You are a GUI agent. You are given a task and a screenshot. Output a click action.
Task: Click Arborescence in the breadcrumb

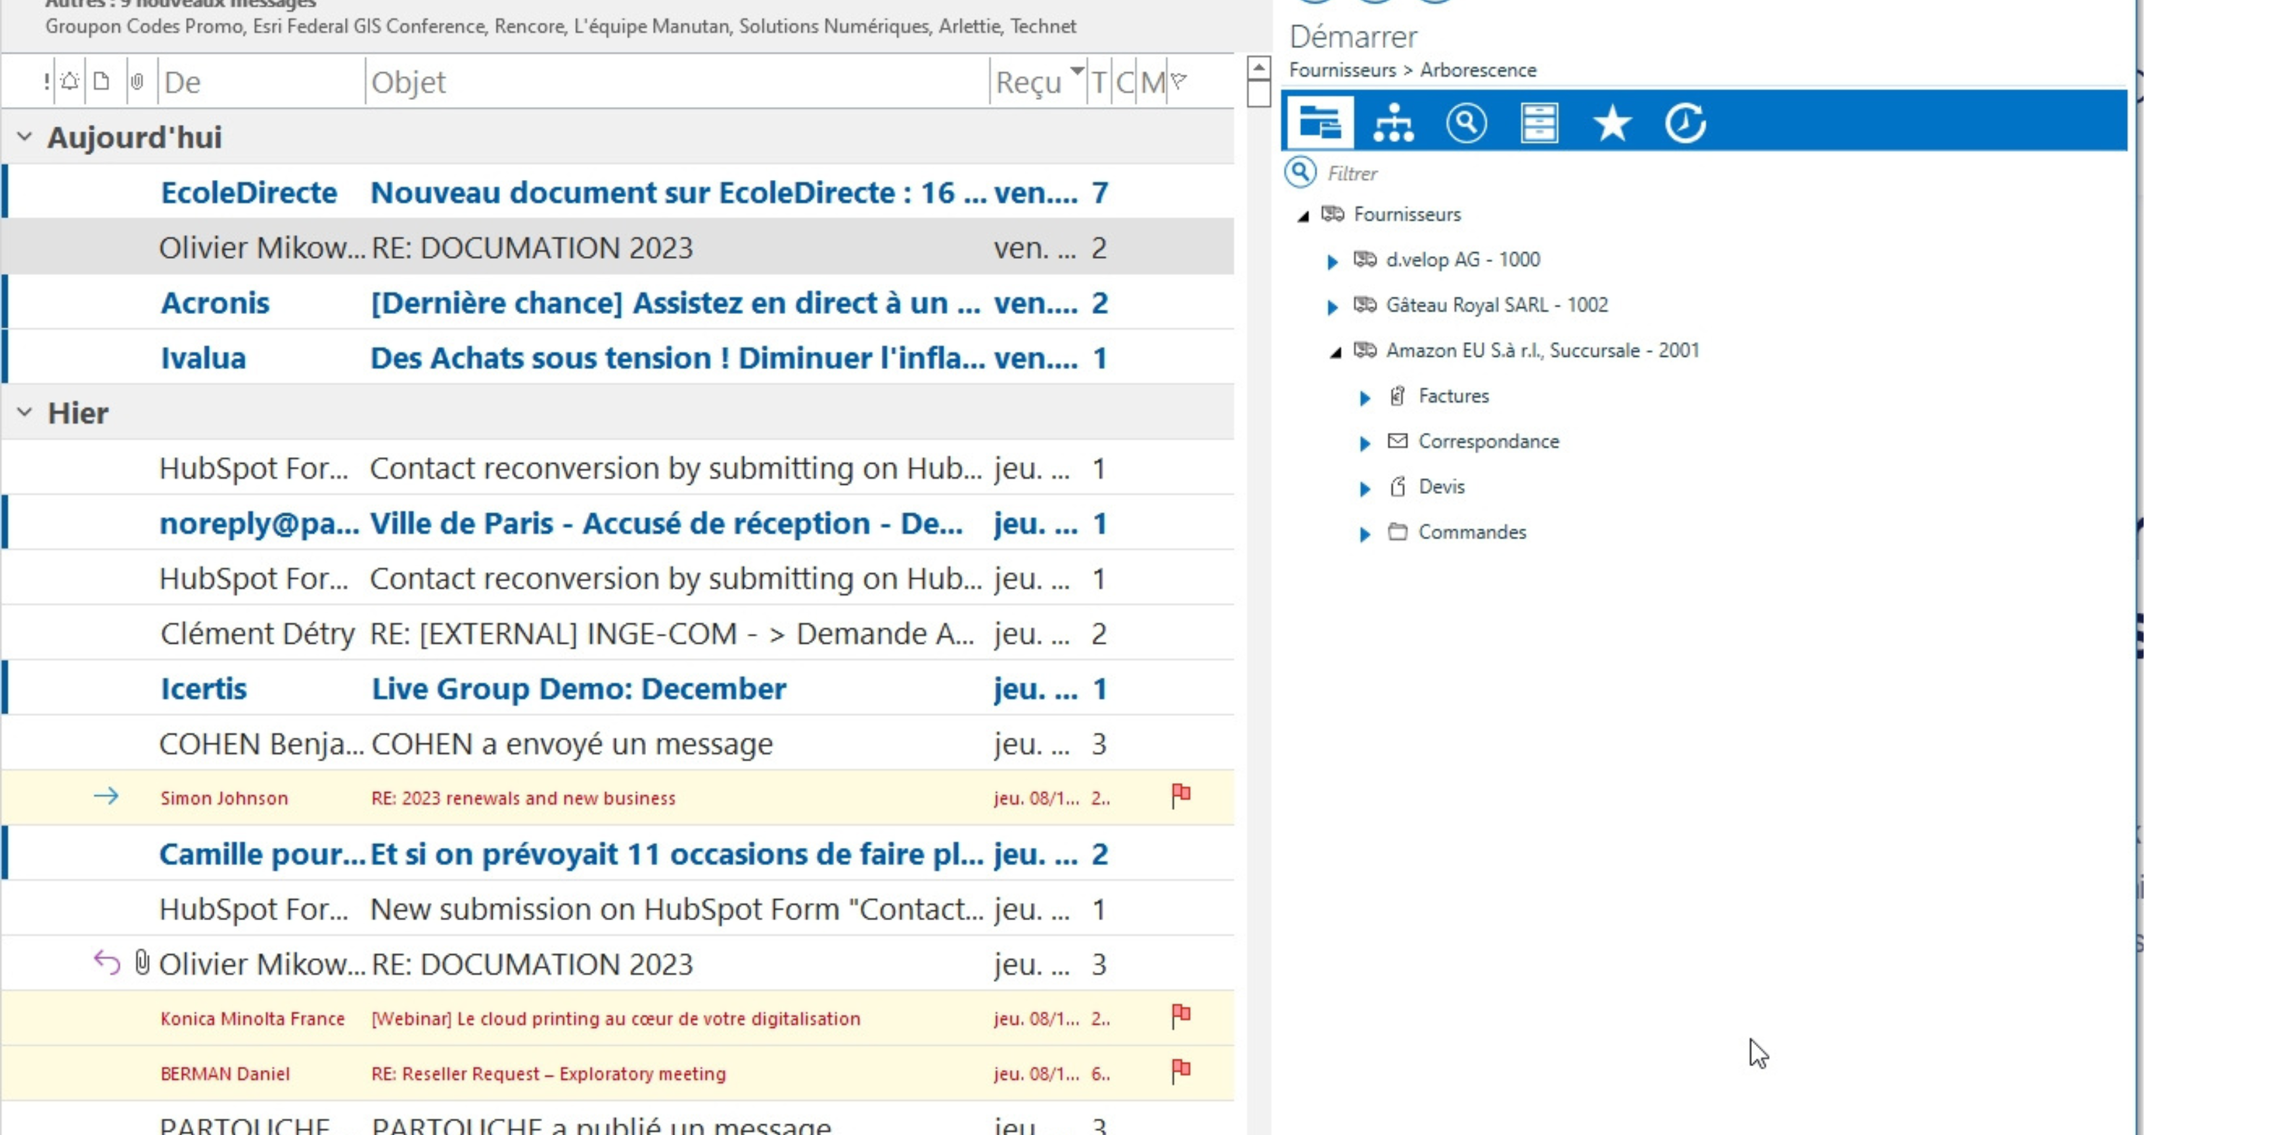click(x=1478, y=70)
